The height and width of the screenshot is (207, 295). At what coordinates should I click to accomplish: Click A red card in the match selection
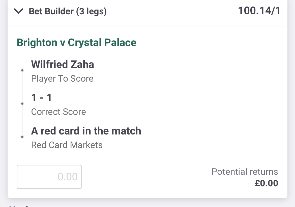tap(86, 131)
